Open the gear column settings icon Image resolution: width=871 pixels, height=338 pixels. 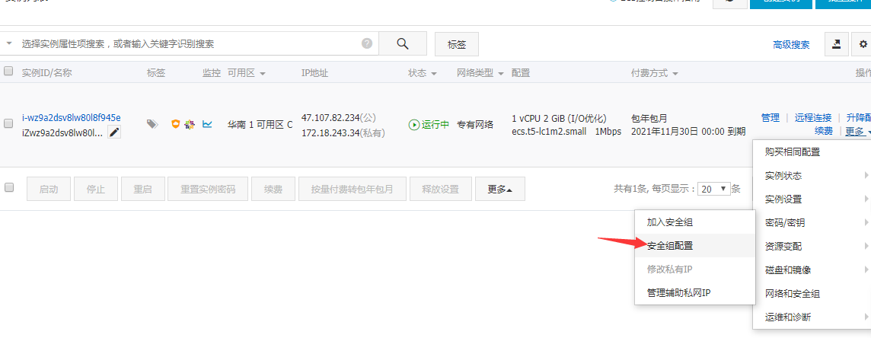[x=862, y=44]
